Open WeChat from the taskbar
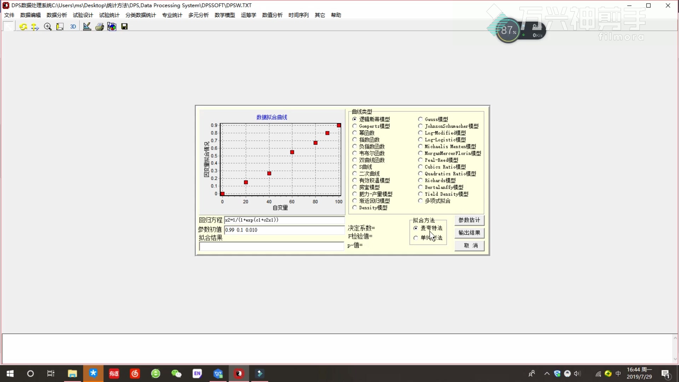 (176, 374)
